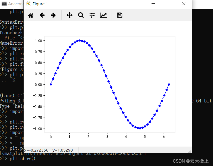Click the x/y coordinate readout in status bar
Image resolution: width=213 pixels, height=166 pixels.
pyautogui.click(x=48, y=150)
